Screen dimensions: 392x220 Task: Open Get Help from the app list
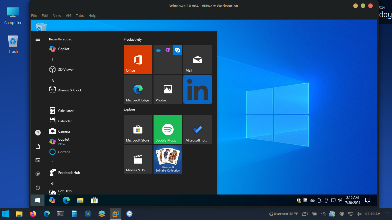[83, 191]
